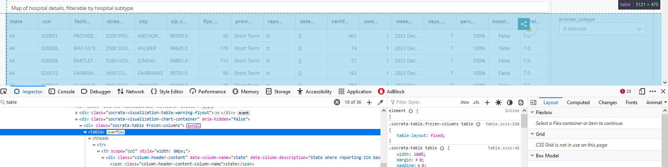This screenshot has height=167, width=668.
Task: Toggle the .cls class panel button
Action: [476, 103]
